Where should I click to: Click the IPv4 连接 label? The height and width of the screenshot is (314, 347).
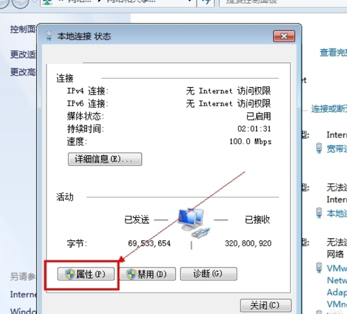click(88, 91)
